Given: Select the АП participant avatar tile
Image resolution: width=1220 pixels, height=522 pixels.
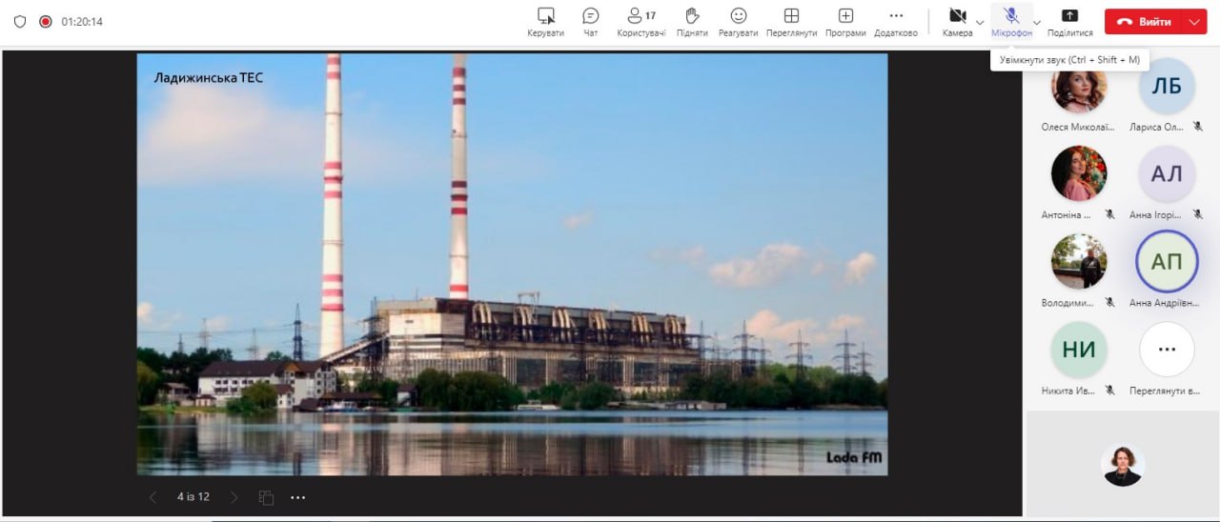Looking at the screenshot, I should [1167, 262].
